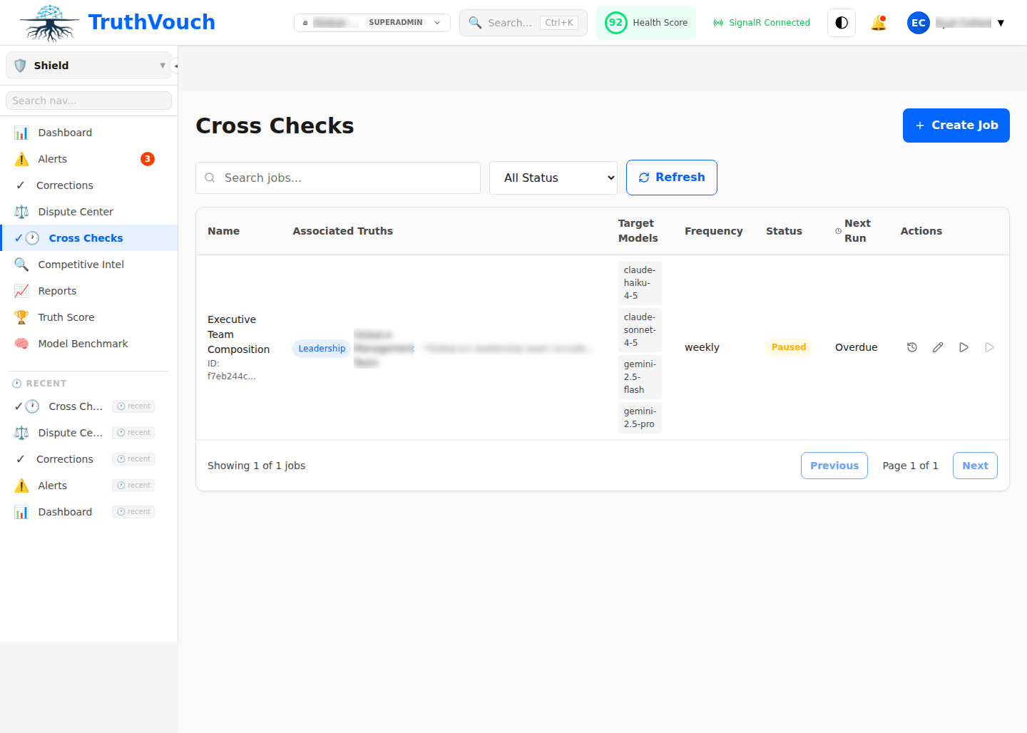Toggle dark mode with the contrast button
Image resolution: width=1027 pixels, height=733 pixels.
tap(841, 22)
